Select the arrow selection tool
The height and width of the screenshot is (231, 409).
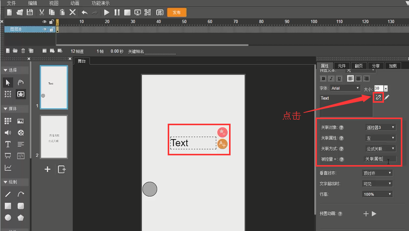coord(8,83)
